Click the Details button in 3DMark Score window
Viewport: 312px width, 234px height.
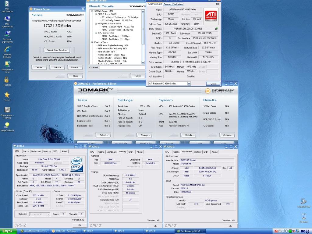click(x=40, y=67)
